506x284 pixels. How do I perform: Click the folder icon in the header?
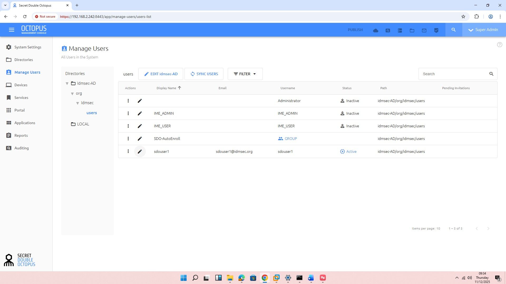click(x=412, y=31)
